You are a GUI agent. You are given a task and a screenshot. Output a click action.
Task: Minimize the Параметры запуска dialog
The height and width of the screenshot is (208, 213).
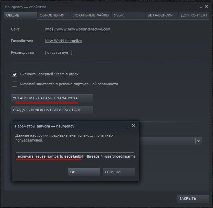[x=128, y=126]
